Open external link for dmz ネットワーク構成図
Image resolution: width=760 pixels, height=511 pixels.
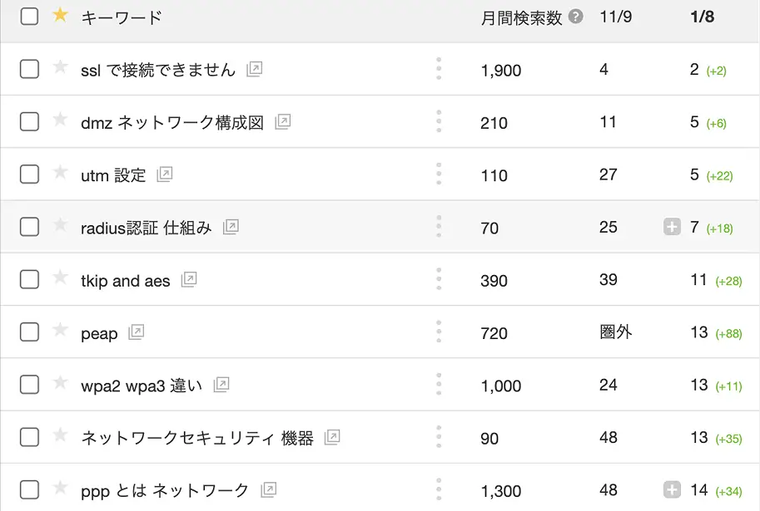[282, 121]
